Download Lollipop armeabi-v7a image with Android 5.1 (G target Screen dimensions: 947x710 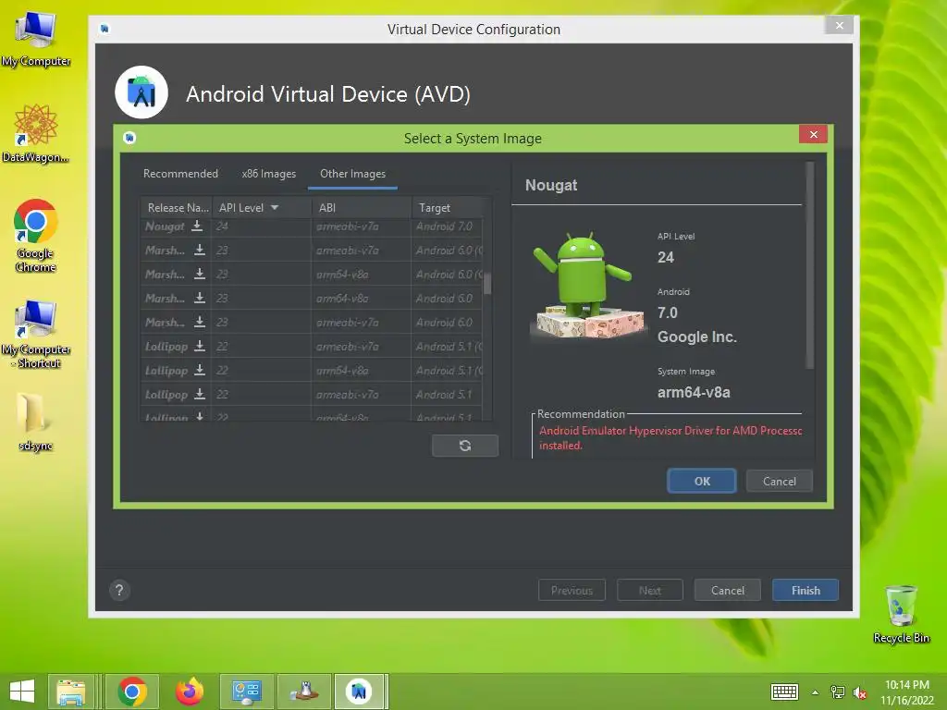200,347
